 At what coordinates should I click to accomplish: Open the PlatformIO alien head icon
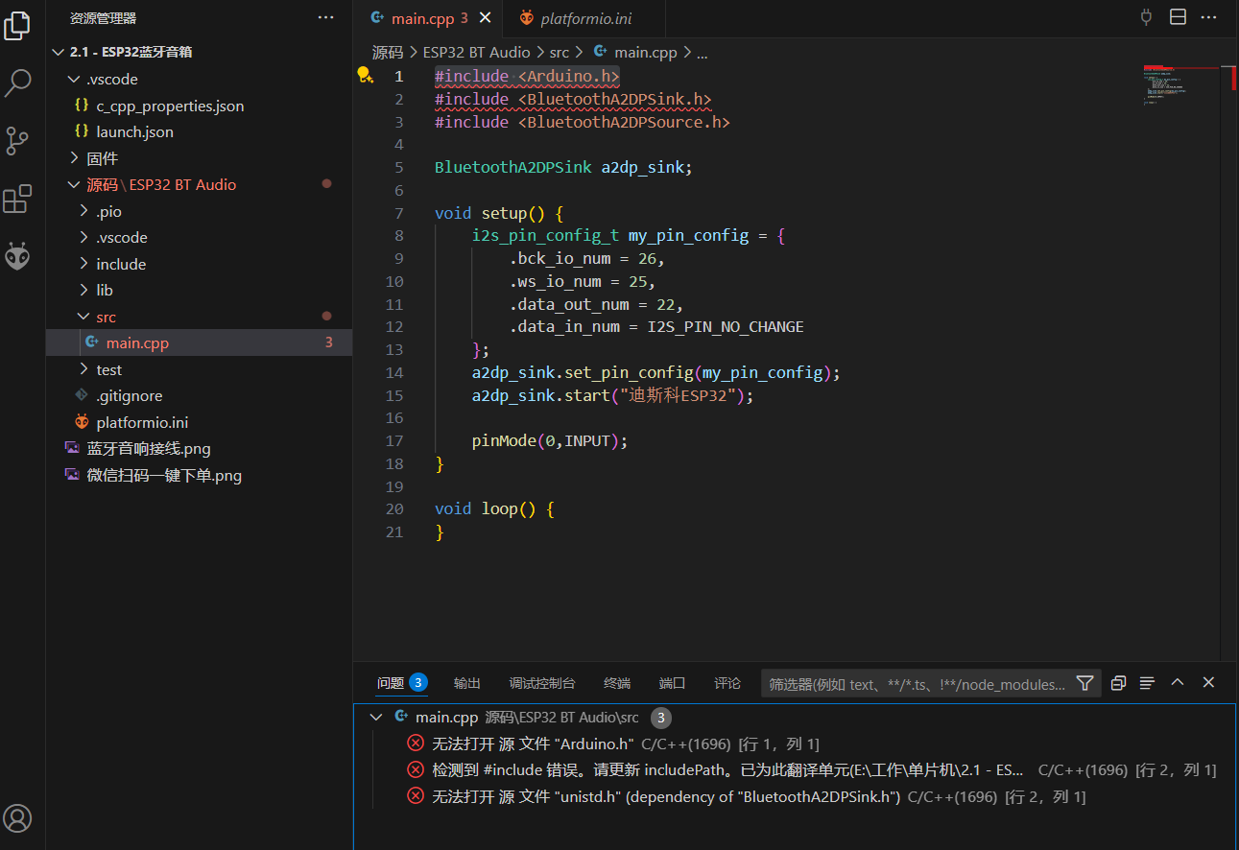click(18, 256)
